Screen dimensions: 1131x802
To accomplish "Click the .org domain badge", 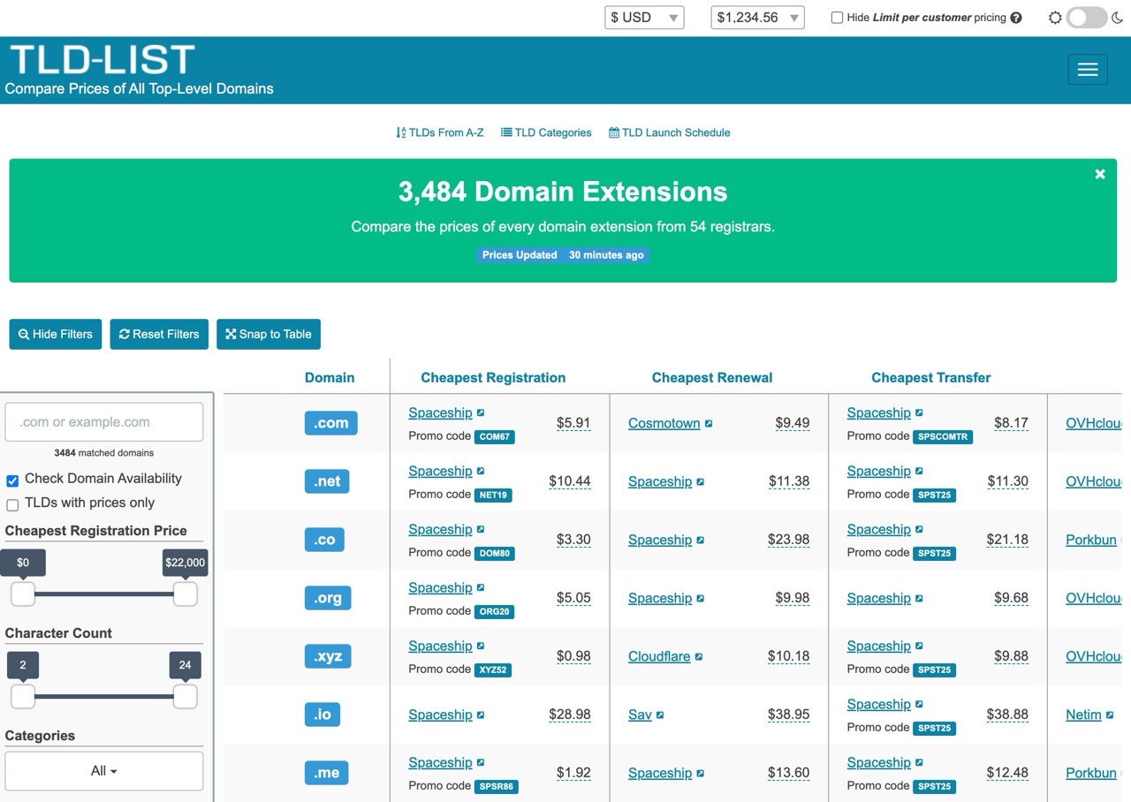I will [328, 598].
